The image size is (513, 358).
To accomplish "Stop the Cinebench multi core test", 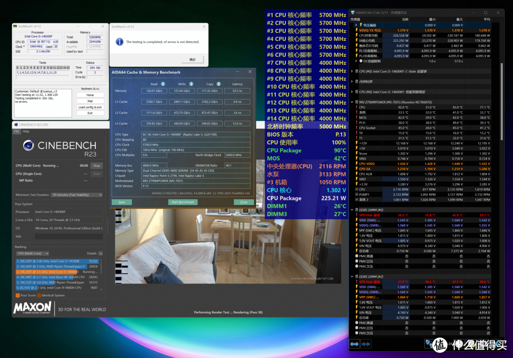I will tap(96, 165).
